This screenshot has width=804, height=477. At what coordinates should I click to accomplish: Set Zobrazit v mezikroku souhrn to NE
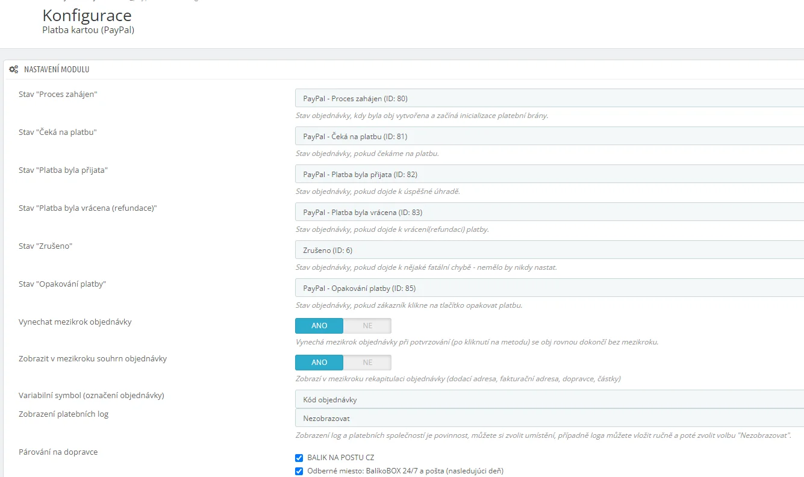pyautogui.click(x=367, y=363)
